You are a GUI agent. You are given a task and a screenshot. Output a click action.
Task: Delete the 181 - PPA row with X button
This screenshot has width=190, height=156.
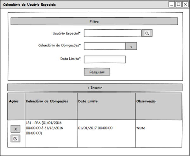pos(16,129)
